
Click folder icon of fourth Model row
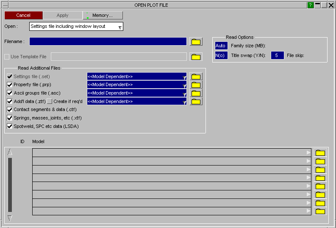(320, 178)
